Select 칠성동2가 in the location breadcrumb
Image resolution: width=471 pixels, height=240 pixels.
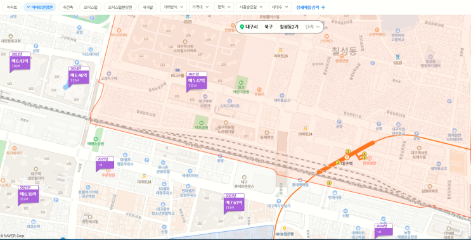(x=289, y=27)
